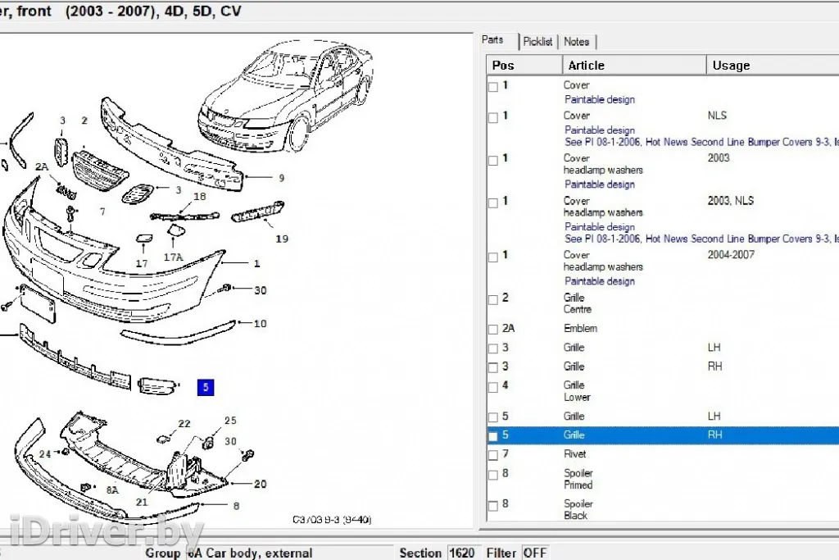Click callout 25 in the diagram
This screenshot has width=839, height=560.
click(230, 421)
